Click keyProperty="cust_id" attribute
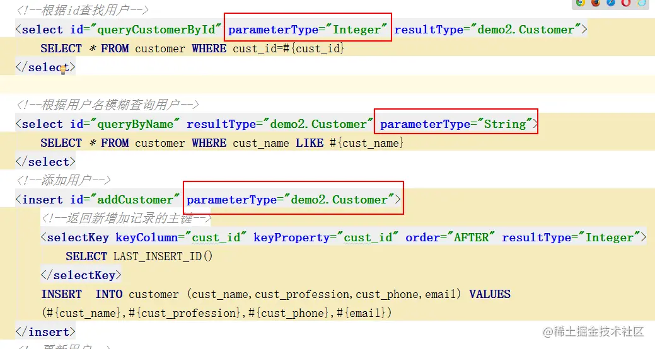 [x=326, y=237]
